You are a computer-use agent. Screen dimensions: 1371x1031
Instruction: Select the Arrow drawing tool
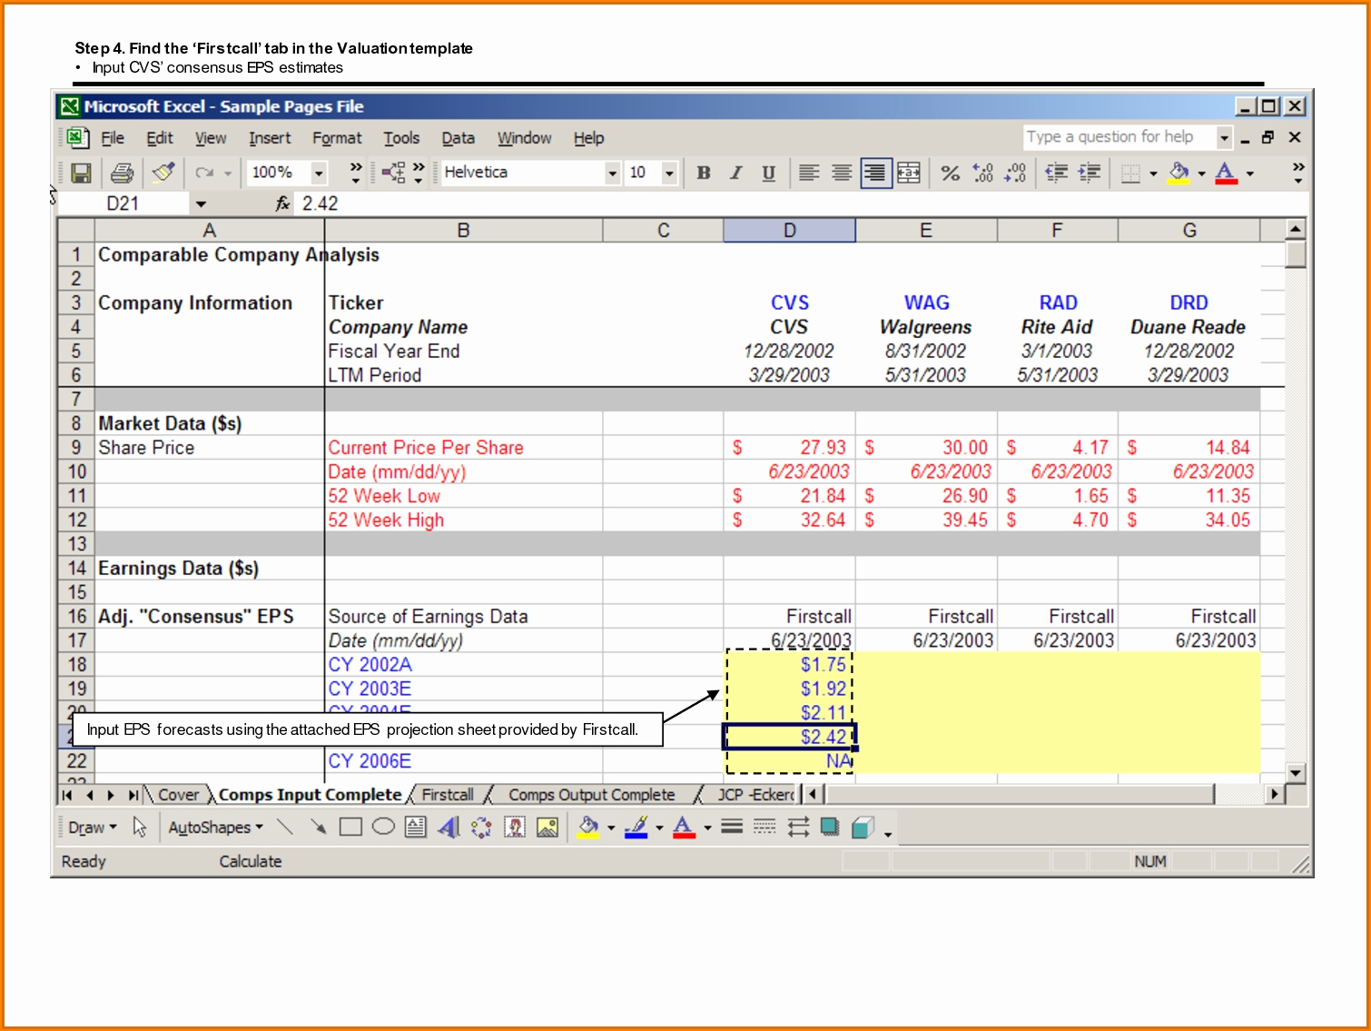pos(318,827)
